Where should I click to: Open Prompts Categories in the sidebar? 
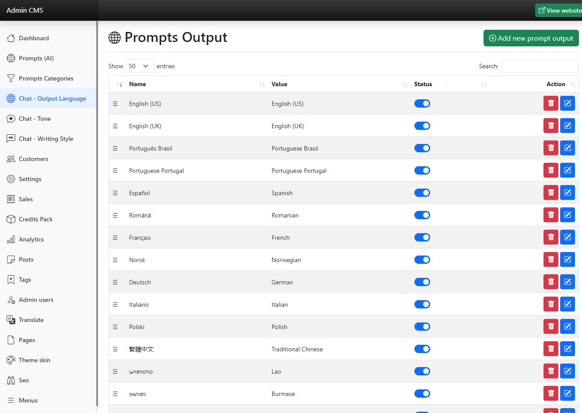click(x=46, y=78)
